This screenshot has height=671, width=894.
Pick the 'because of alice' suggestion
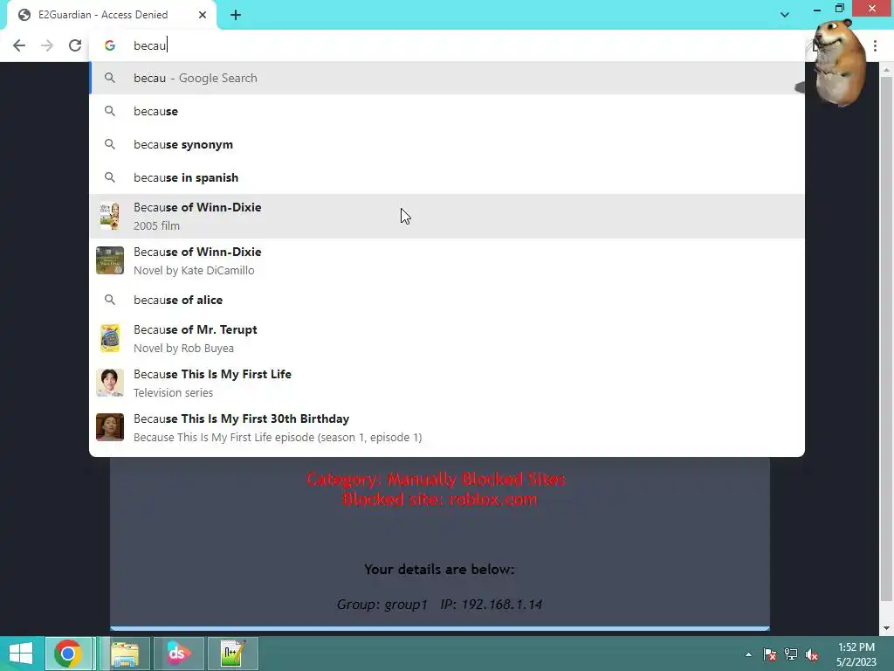point(447,301)
